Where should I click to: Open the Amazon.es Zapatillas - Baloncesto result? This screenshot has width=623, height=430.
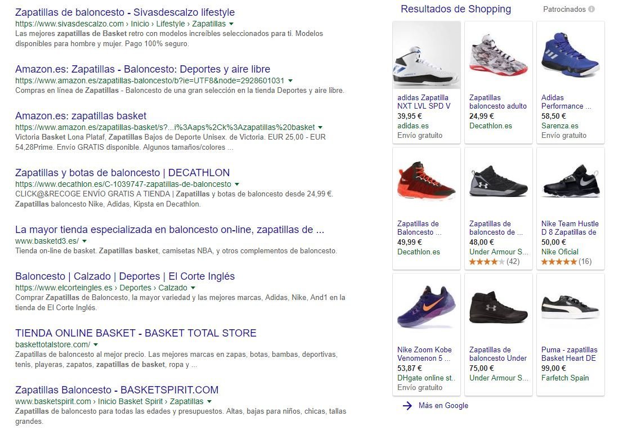(142, 69)
